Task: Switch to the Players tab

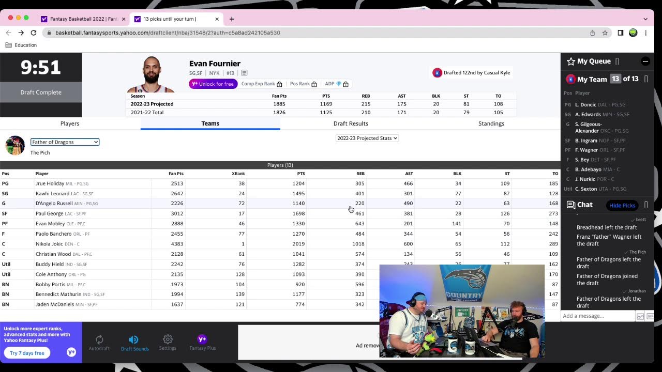Action: tap(70, 123)
